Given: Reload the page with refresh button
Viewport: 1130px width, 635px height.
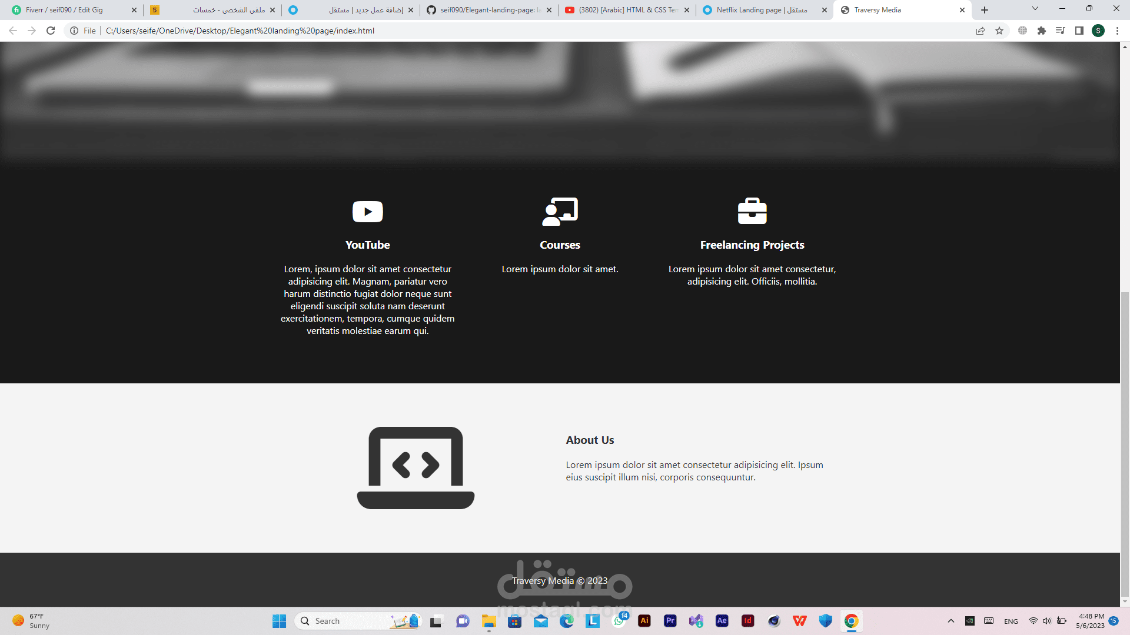Looking at the screenshot, I should pyautogui.click(x=51, y=31).
